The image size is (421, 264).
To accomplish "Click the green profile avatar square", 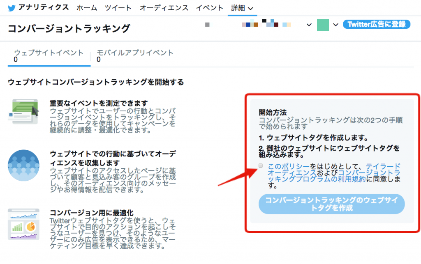I will pyautogui.click(x=323, y=25).
